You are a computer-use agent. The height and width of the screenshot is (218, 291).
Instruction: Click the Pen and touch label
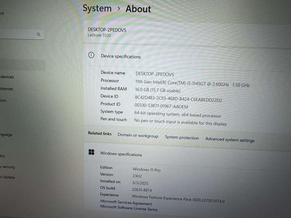(x=113, y=119)
